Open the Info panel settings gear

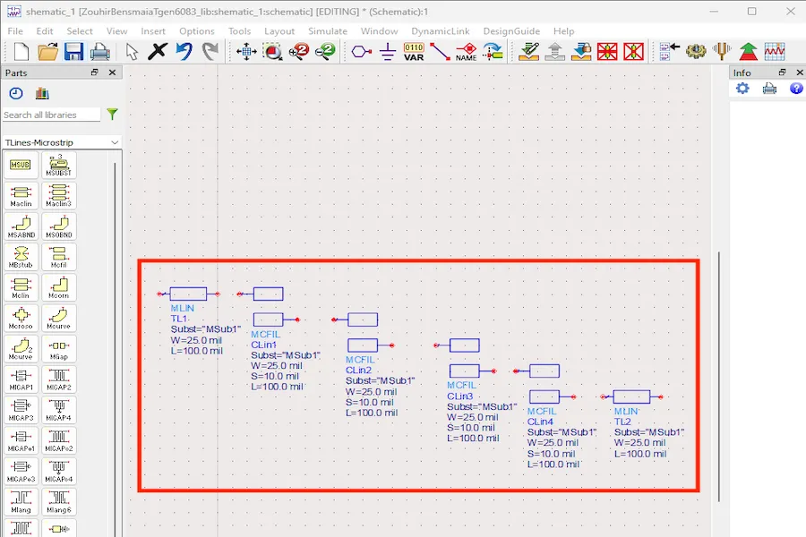pos(742,89)
